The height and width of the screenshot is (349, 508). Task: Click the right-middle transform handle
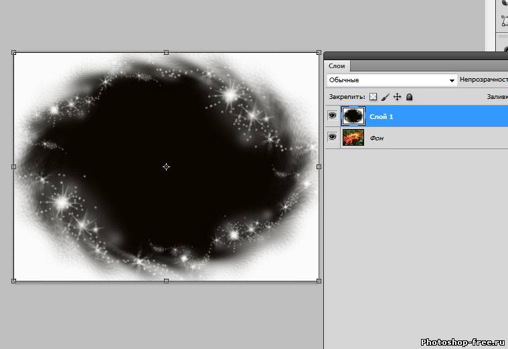pyautogui.click(x=319, y=166)
